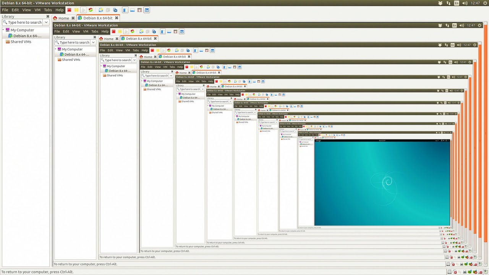Open the outermost library search dropdown arrow
Screen dimensions: 489x275
pyautogui.click(x=46, y=23)
